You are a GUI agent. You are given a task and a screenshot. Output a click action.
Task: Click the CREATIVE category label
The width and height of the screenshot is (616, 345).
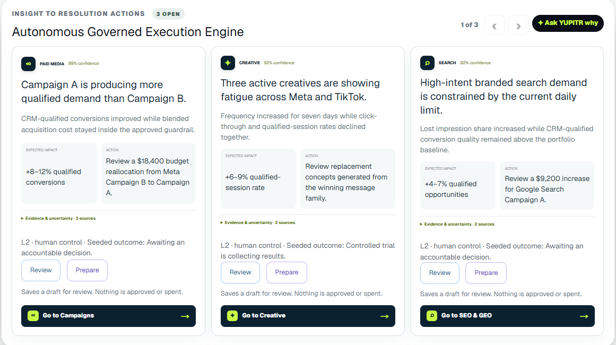pyautogui.click(x=249, y=63)
